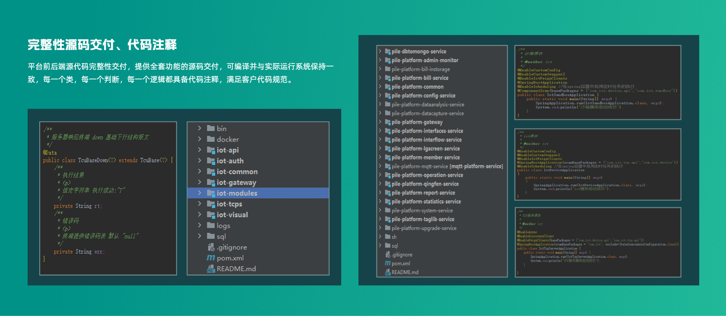726x316 pixels.
Task: Click the pile-platform-config-service folder icon
Action: pos(387,95)
